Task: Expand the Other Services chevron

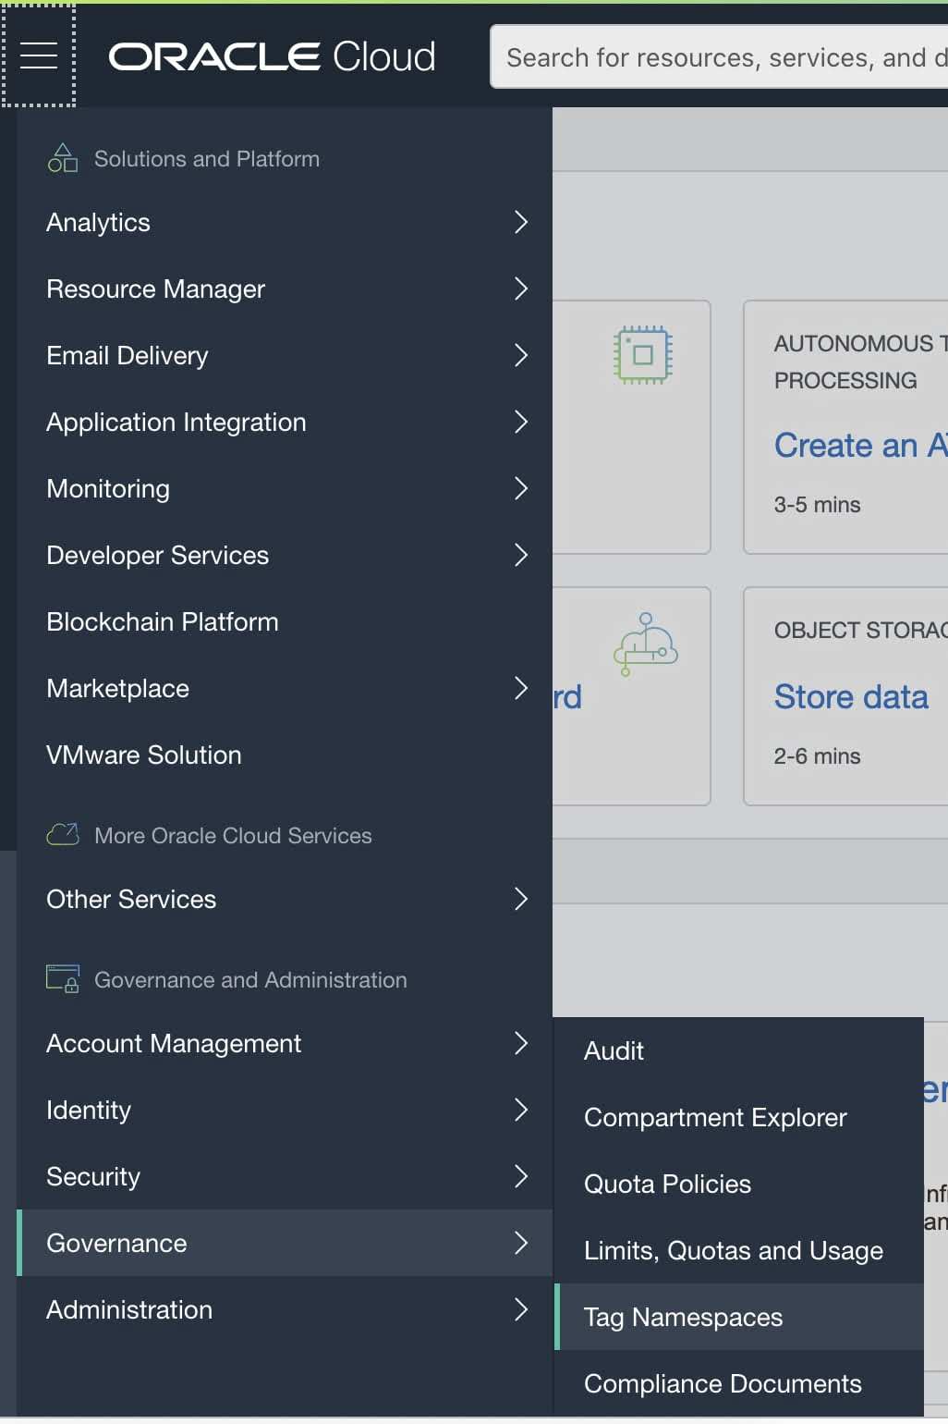Action: (x=521, y=899)
